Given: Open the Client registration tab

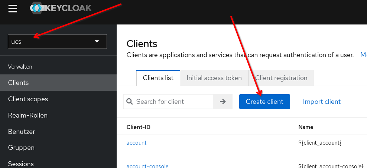Looking at the screenshot, I should point(281,78).
